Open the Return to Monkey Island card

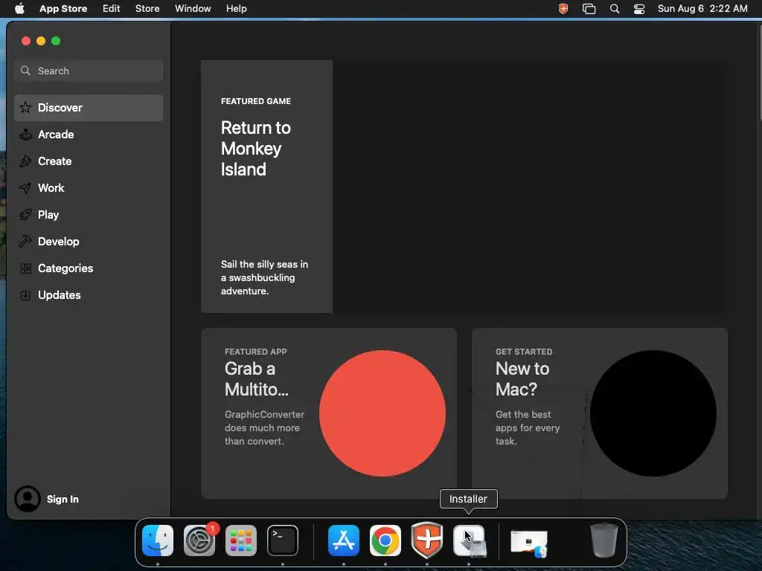pyautogui.click(x=464, y=187)
